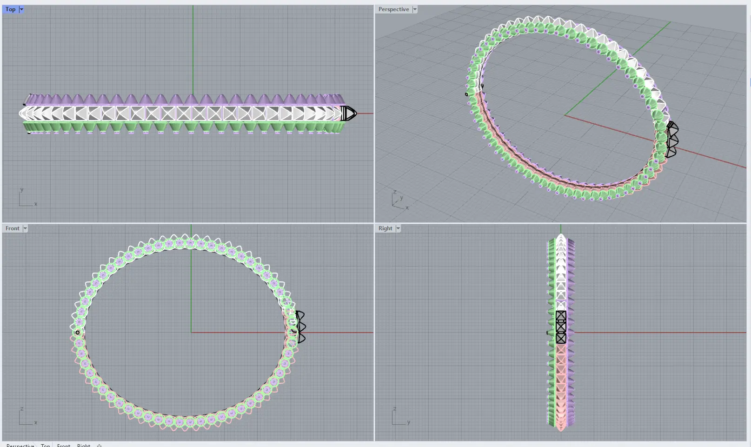
Task: Select the black end cap in Top viewport
Action: coord(349,113)
